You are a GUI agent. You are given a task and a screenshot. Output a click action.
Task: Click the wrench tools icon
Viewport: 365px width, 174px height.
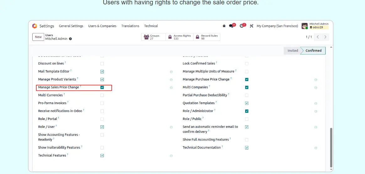pyautogui.click(x=251, y=26)
